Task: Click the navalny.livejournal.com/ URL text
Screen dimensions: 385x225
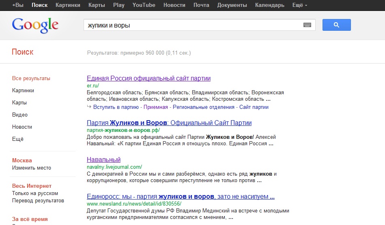Action: tap(114, 167)
